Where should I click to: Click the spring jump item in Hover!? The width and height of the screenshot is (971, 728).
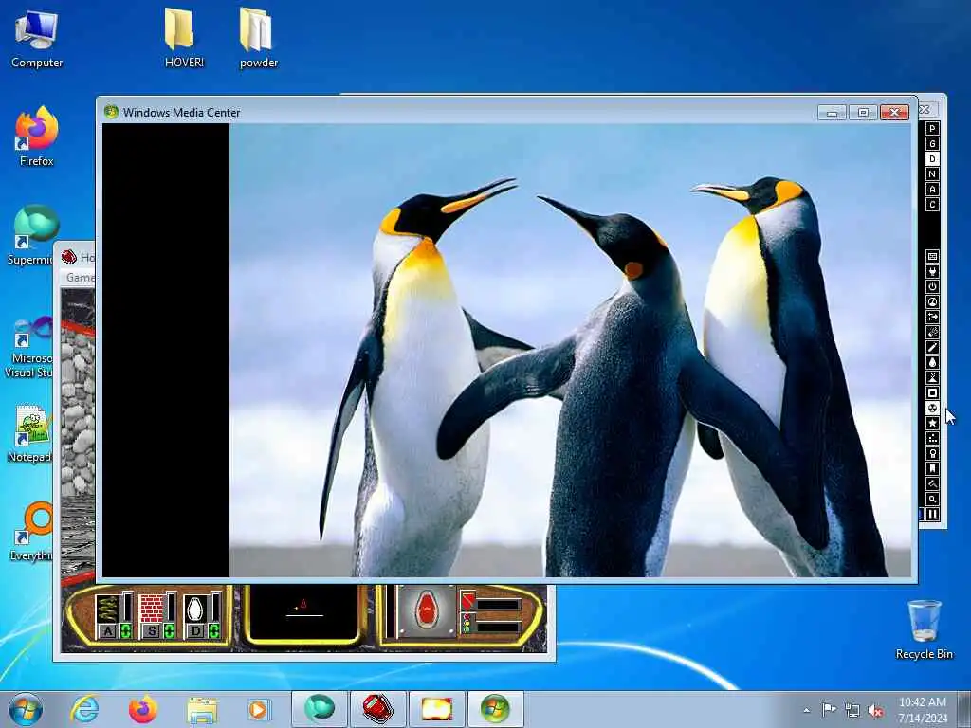point(107,608)
